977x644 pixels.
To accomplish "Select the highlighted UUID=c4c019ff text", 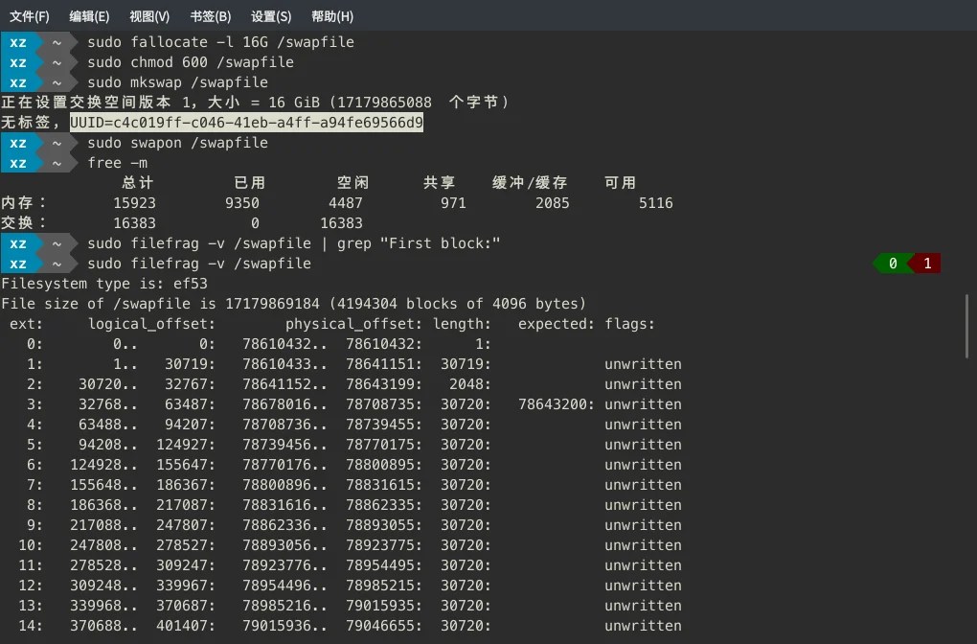I will coord(247,122).
